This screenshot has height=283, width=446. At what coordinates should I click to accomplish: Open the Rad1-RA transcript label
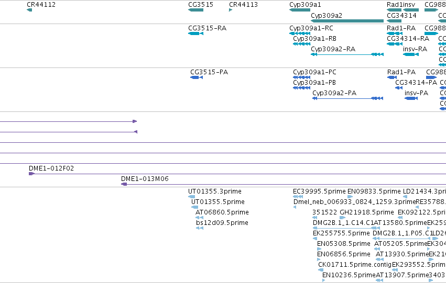(401, 28)
